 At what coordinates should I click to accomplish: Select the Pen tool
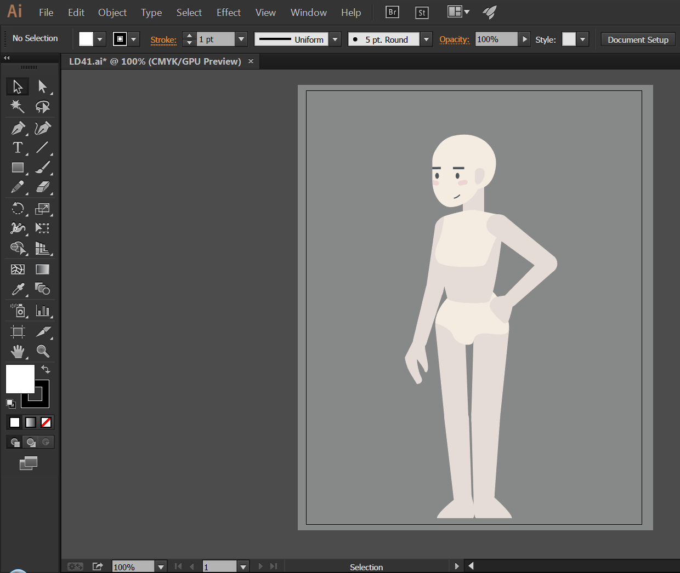click(x=18, y=128)
